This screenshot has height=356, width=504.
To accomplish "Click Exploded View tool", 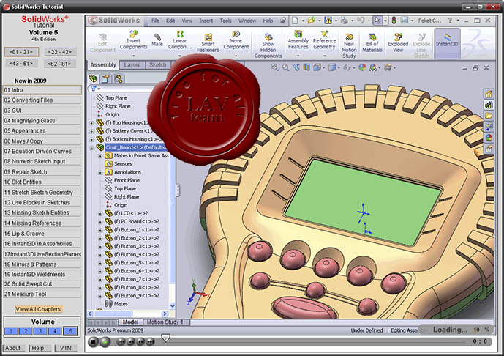I will point(398,42).
